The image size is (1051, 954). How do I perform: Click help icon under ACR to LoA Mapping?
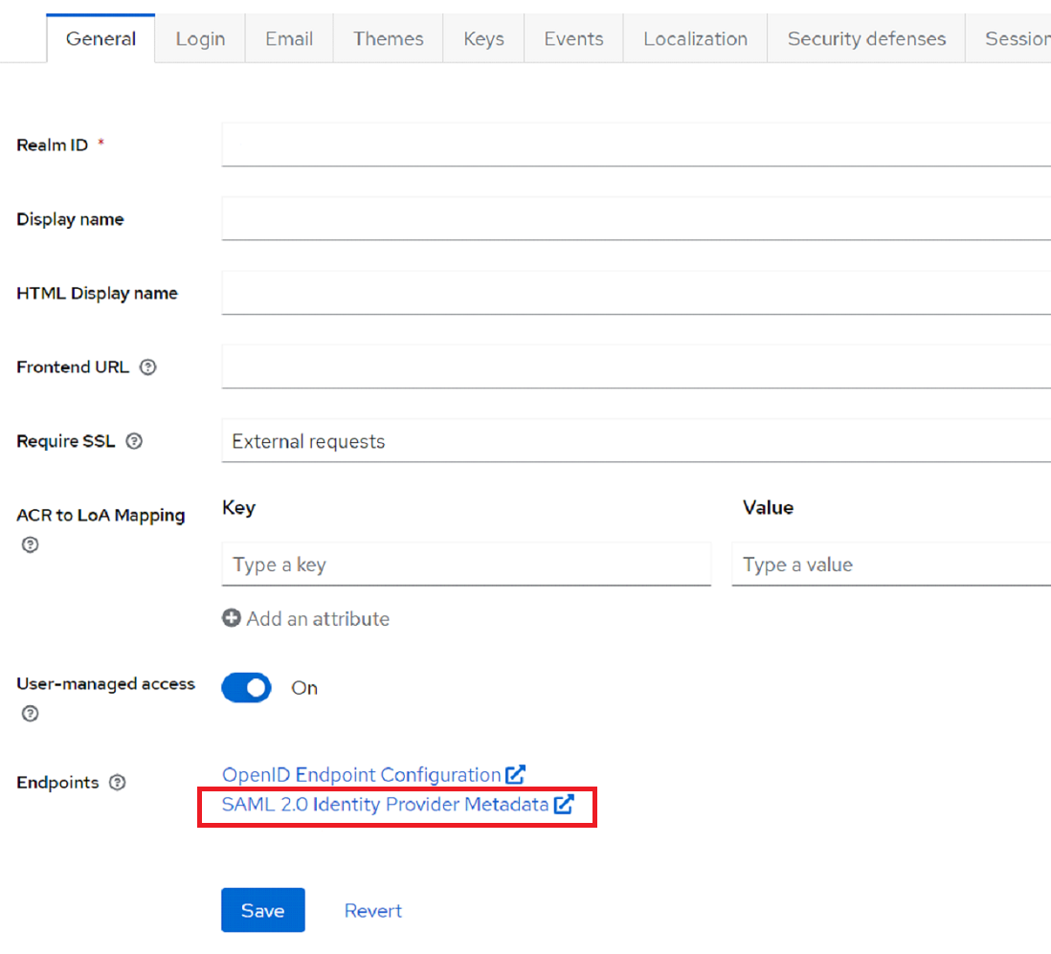click(30, 544)
